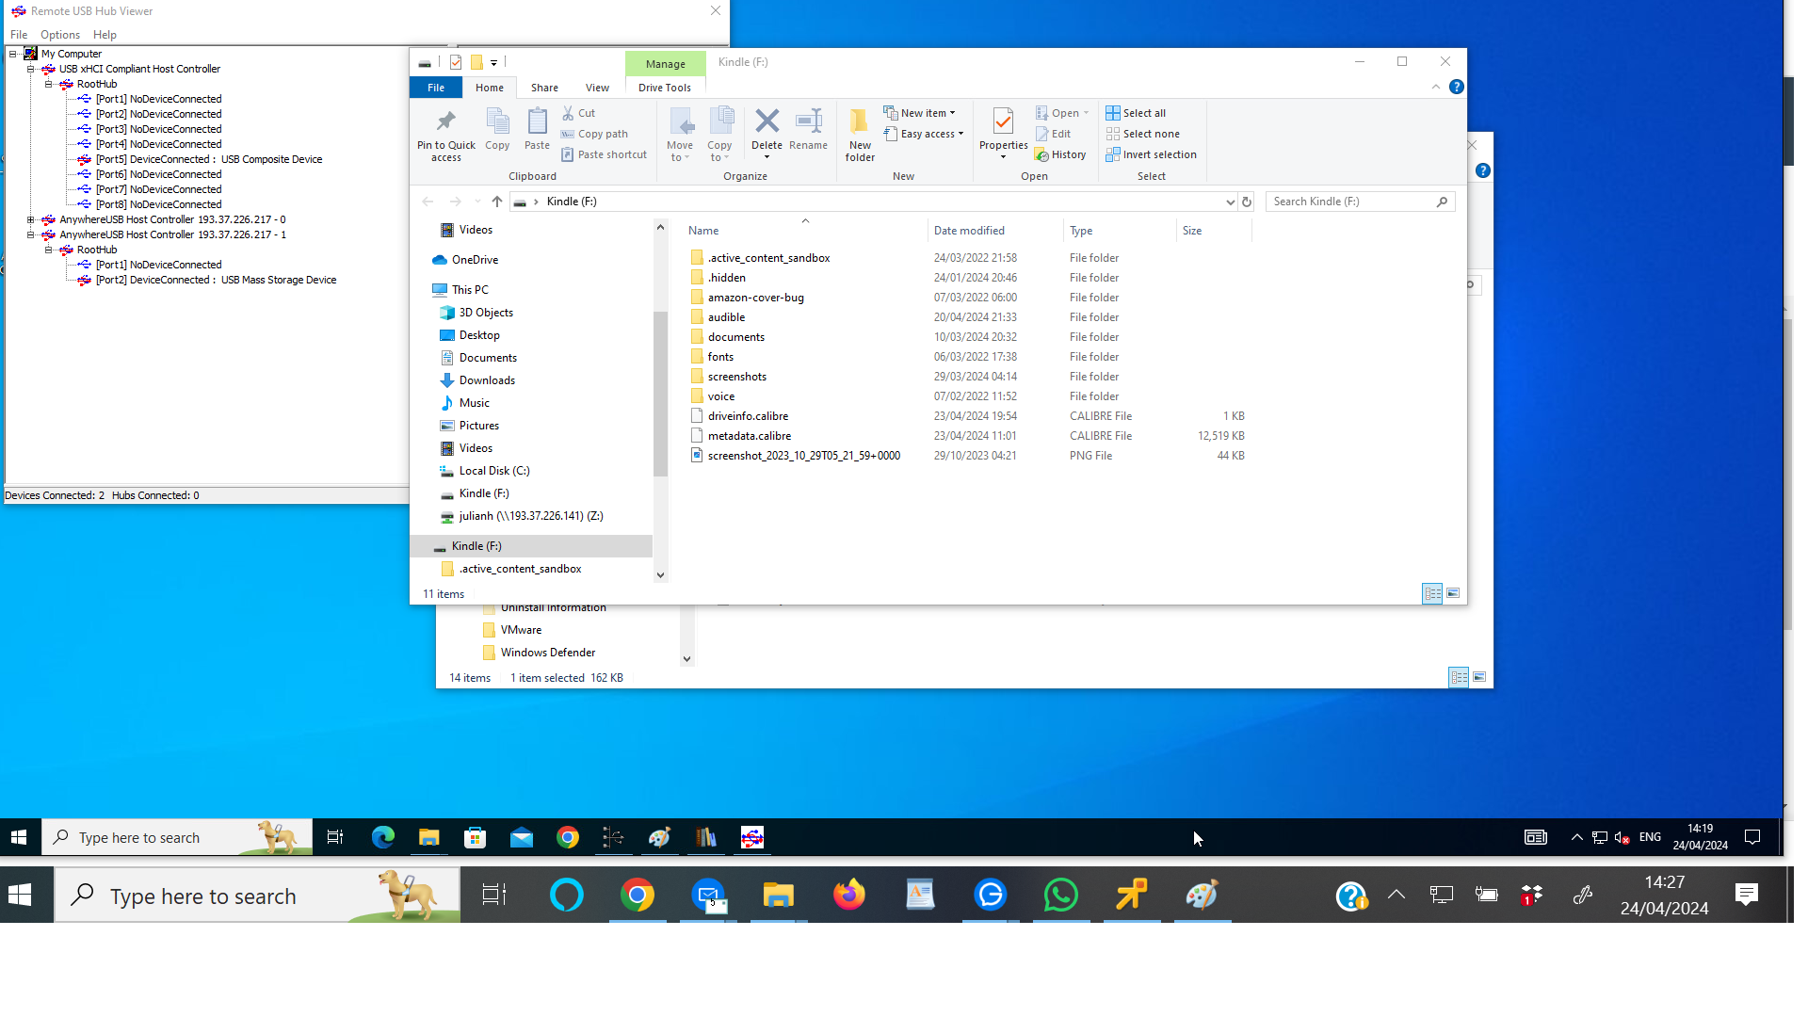Click the Paste ribbon icon

pos(537,129)
